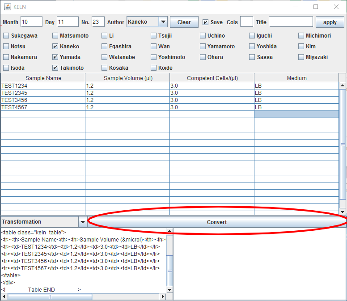
Task: Check the Miyazaki checkbox
Action: [x=301, y=57]
